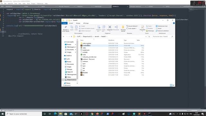Select node_etw_provider.man file
Screen dimensions: 206x116
(x=89, y=57)
